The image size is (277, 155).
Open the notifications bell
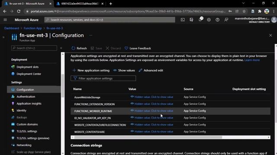200,20
